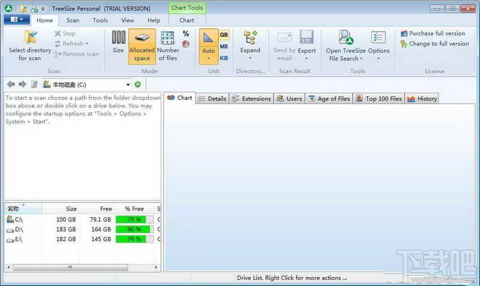This screenshot has width=480, height=286.
Task: Click D:\ free space value 164 GB
Action: coord(101,229)
